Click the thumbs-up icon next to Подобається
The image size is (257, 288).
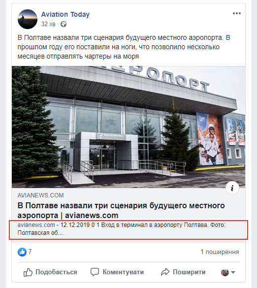point(28,272)
